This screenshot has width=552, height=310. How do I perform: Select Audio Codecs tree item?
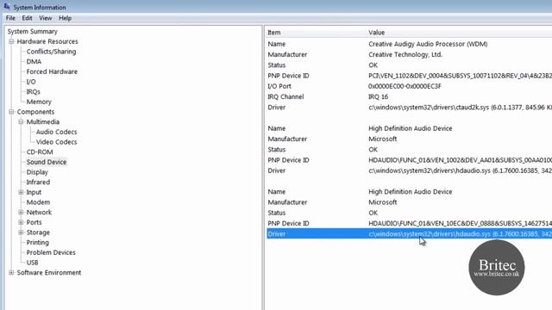point(56,132)
